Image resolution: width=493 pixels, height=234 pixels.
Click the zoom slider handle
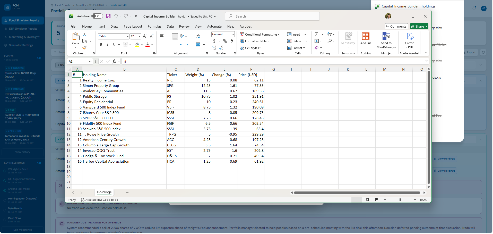point(400,200)
